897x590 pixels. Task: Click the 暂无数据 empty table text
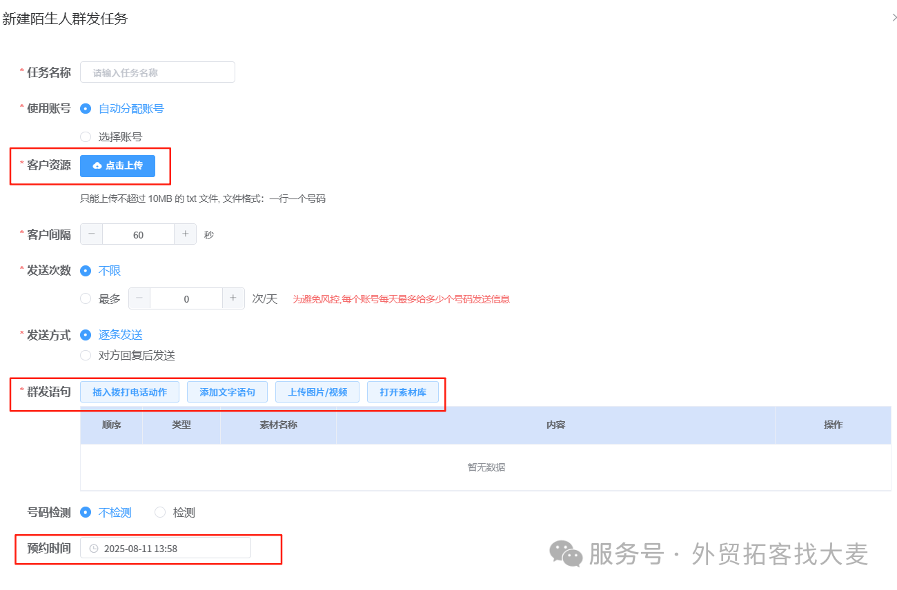[486, 467]
